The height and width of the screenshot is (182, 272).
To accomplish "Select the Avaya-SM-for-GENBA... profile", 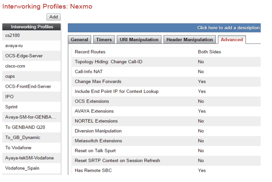I will tap(31, 117).
